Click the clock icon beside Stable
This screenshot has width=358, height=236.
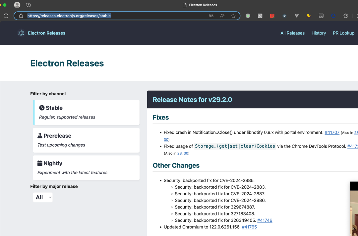click(x=41, y=108)
